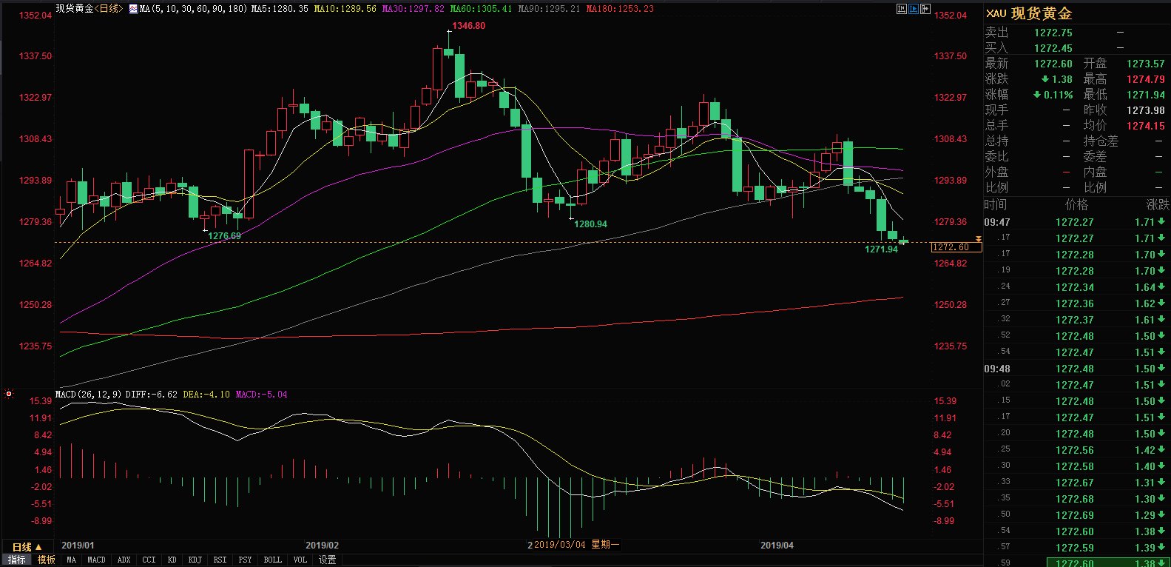Click the XAU 现货黄金 quote panel header
The height and width of the screenshot is (567, 1171).
[x=1029, y=13]
